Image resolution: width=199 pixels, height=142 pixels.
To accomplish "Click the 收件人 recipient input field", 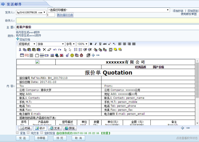I will [107, 20].
